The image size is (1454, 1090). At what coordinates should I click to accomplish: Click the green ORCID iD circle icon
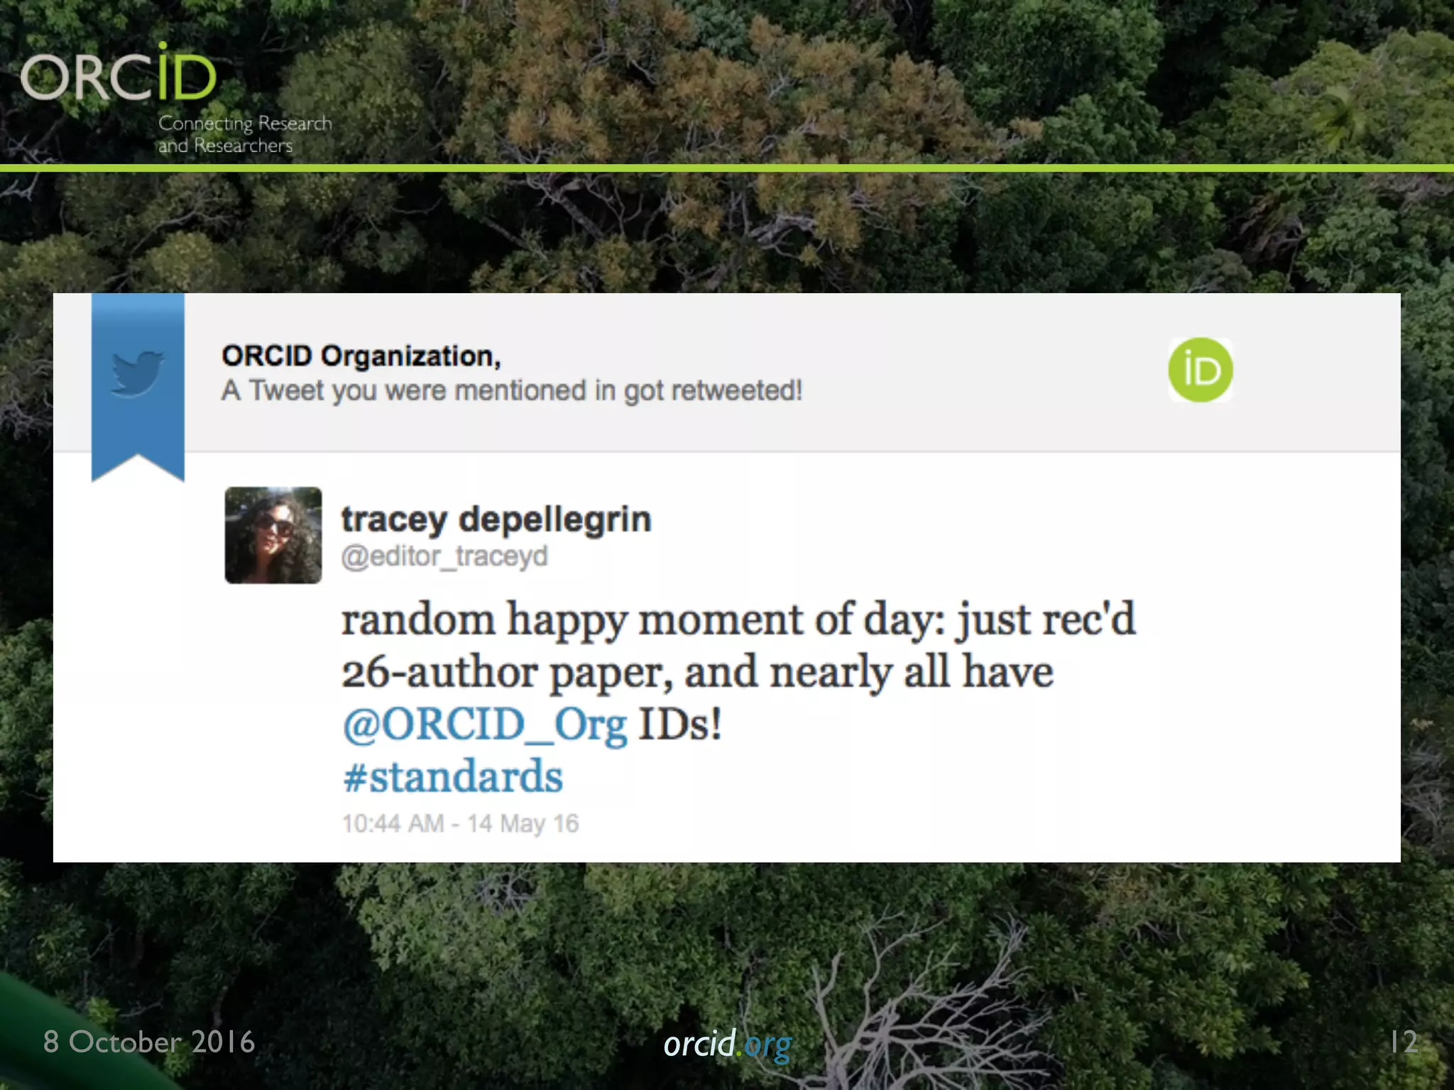1201,370
